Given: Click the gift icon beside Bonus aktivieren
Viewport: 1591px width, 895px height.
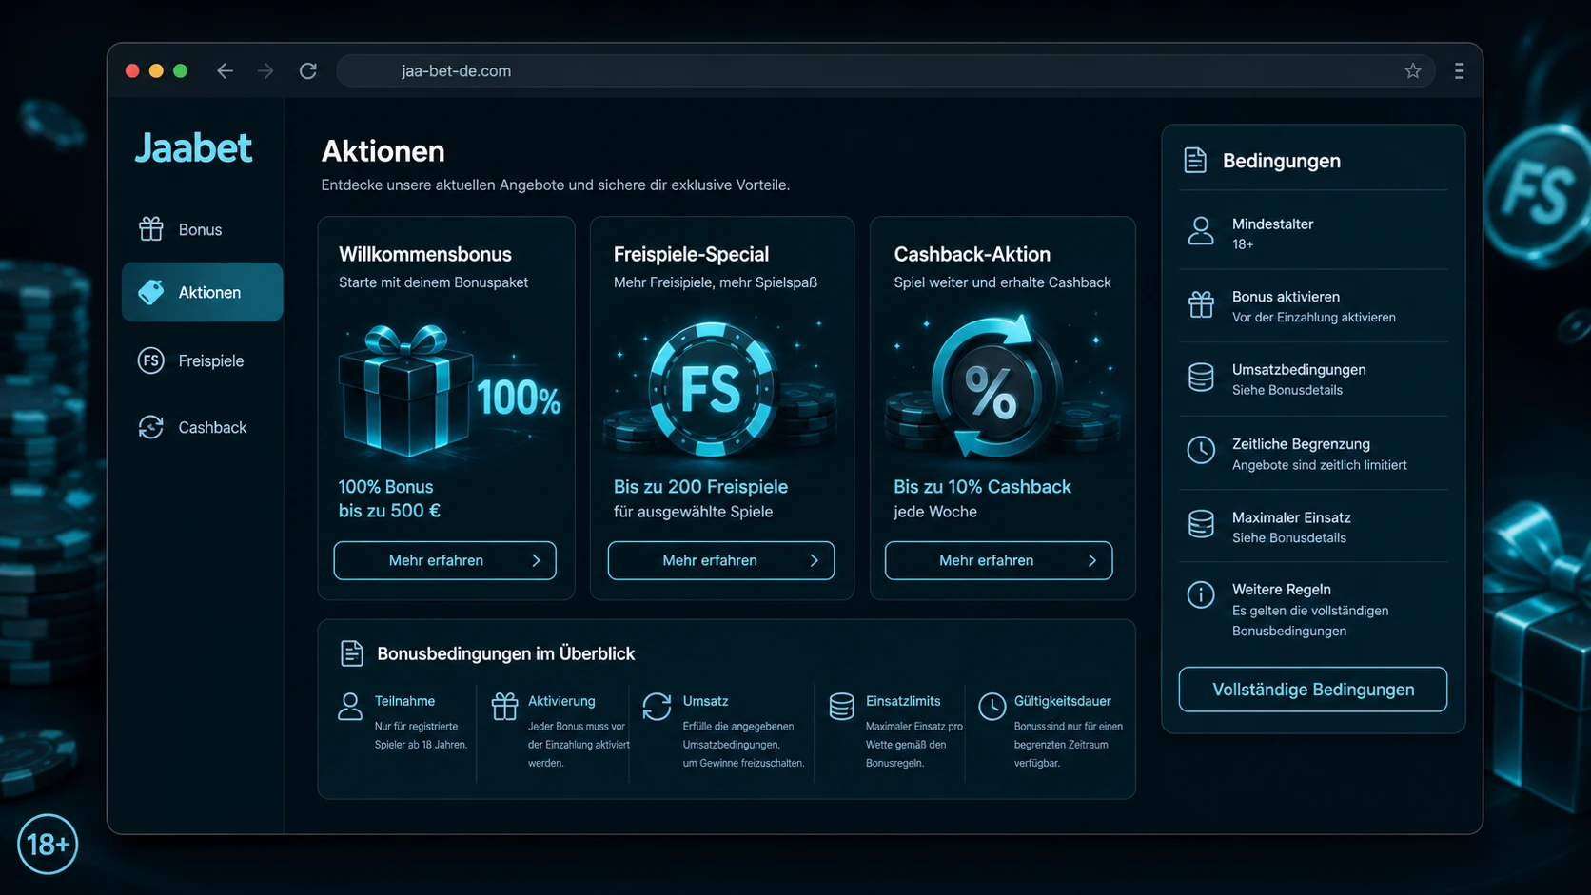Looking at the screenshot, I should click(x=1201, y=304).
